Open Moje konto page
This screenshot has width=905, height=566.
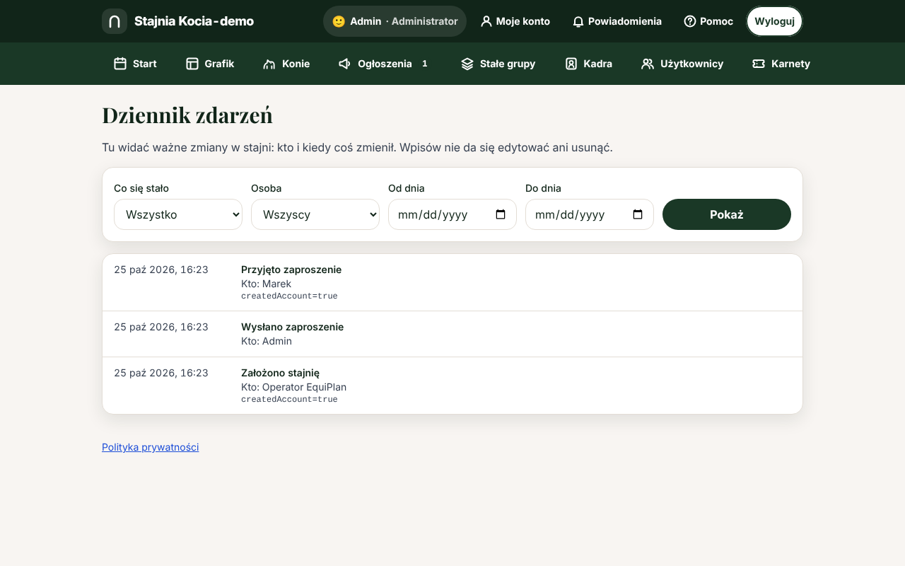[515, 21]
